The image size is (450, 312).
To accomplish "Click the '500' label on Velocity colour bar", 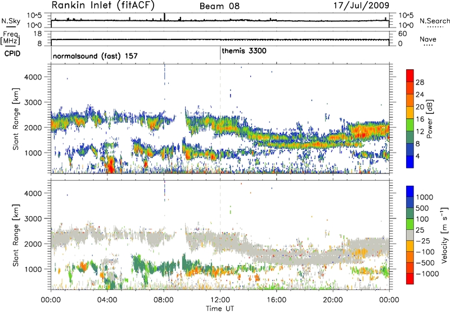I will pyautogui.click(x=422, y=208).
